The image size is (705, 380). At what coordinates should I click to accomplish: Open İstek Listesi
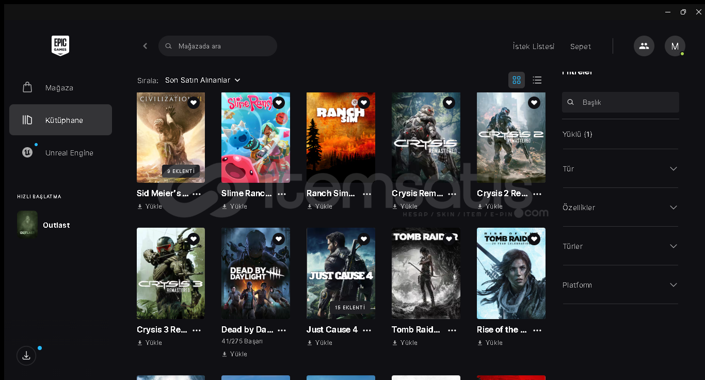click(534, 46)
